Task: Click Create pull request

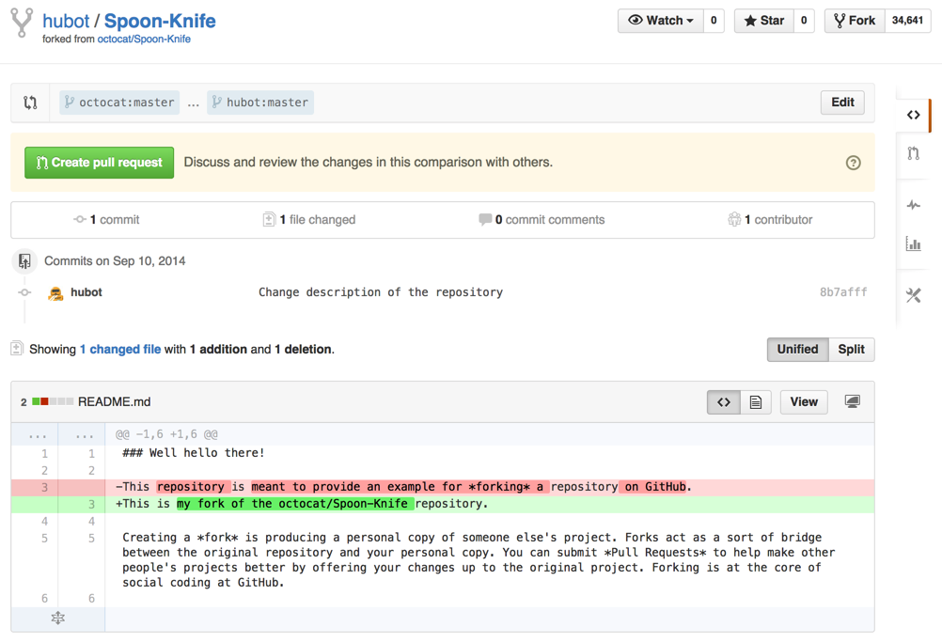Action: pyautogui.click(x=99, y=163)
